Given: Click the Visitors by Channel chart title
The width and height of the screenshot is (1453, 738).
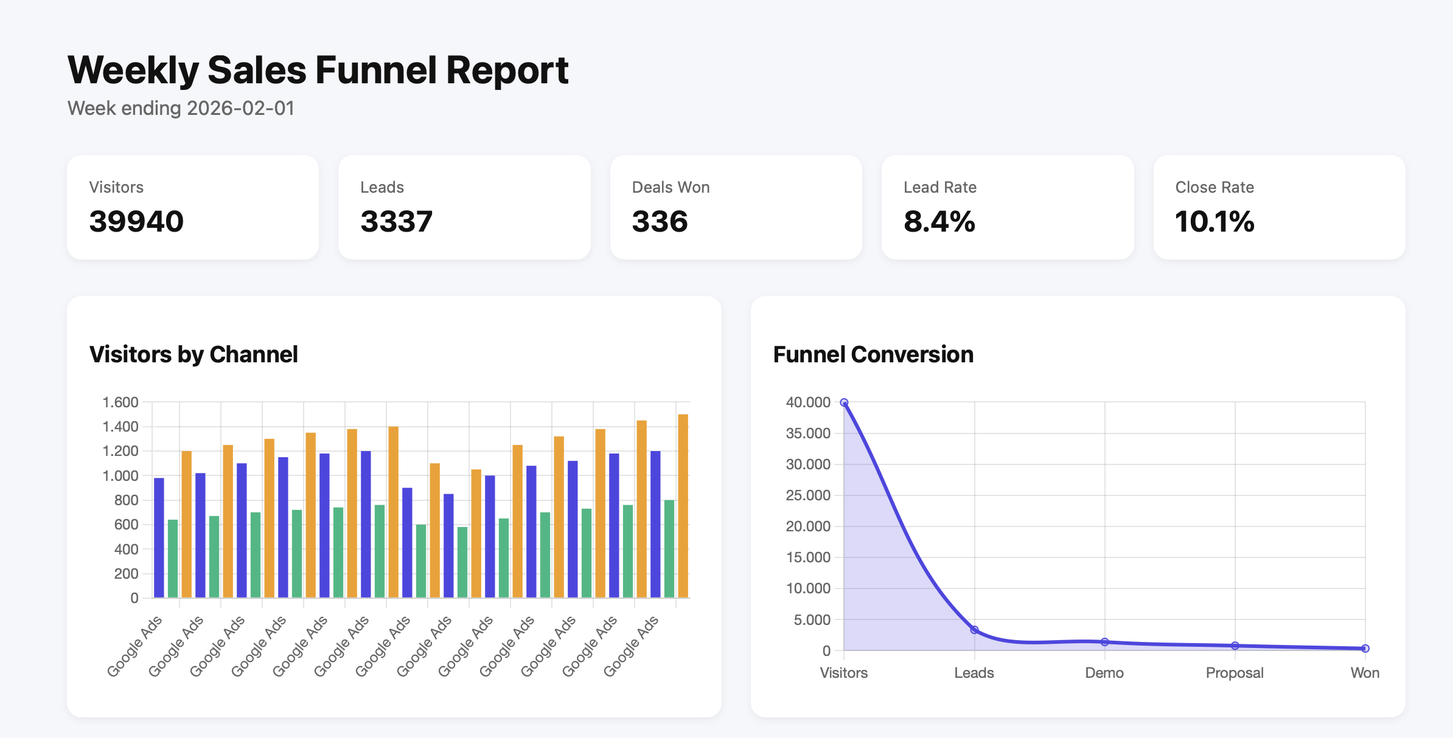Looking at the screenshot, I should (x=194, y=354).
